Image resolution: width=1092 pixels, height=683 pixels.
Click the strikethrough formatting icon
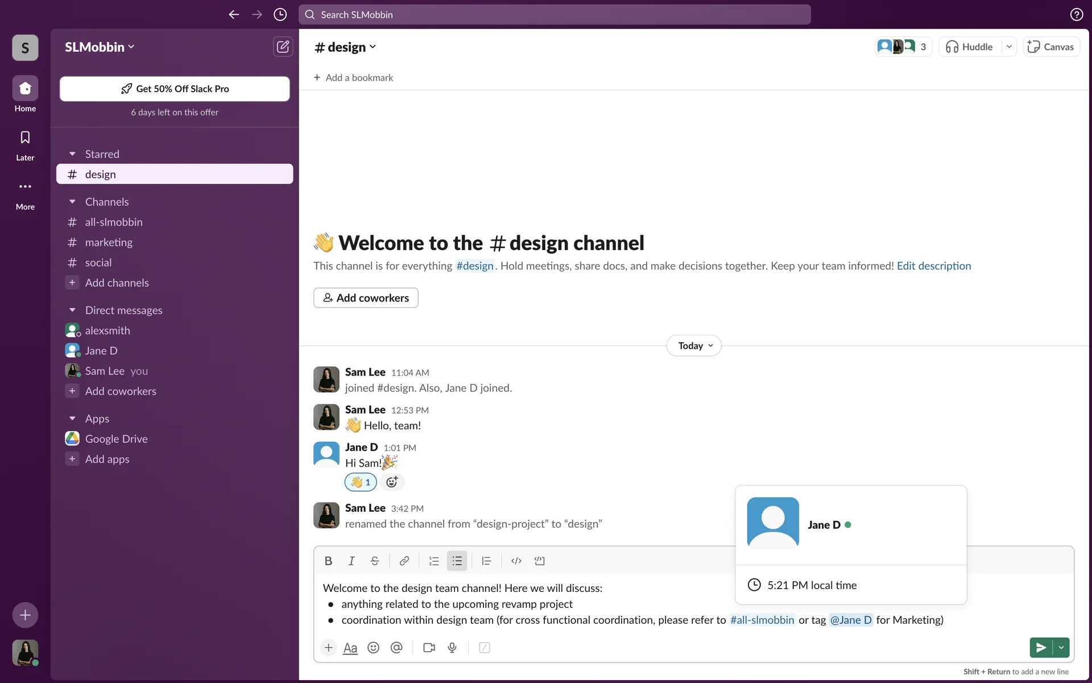(374, 561)
